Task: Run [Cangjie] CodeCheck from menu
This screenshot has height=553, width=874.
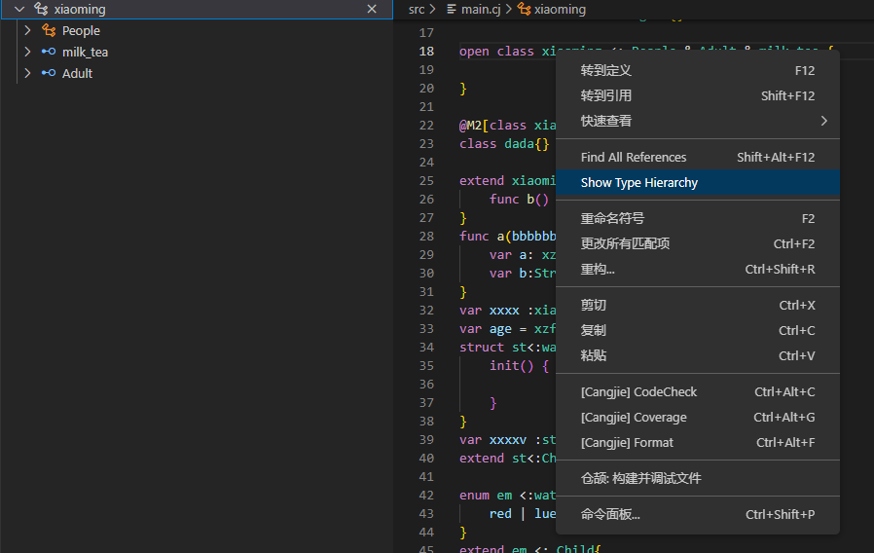Action: pos(639,391)
